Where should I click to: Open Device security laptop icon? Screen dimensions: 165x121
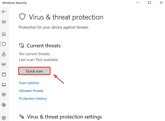(4, 85)
